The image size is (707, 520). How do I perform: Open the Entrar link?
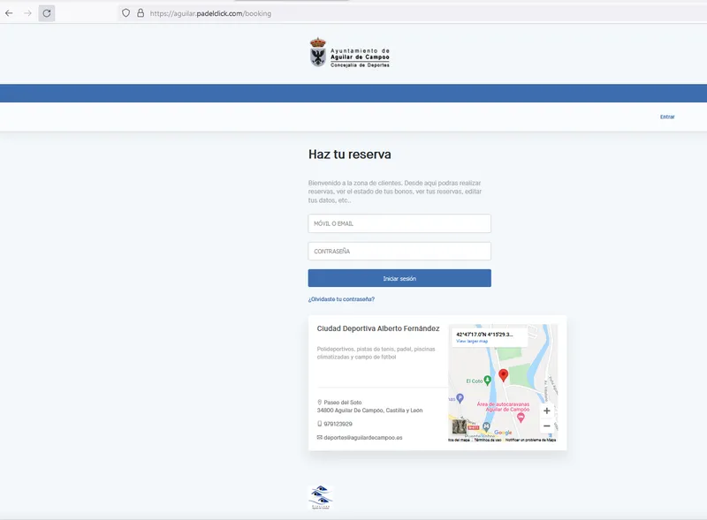pyautogui.click(x=667, y=117)
